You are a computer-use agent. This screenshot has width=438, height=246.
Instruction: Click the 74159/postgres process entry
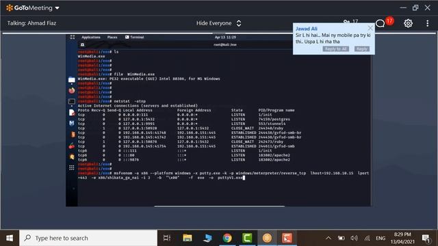click(274, 119)
